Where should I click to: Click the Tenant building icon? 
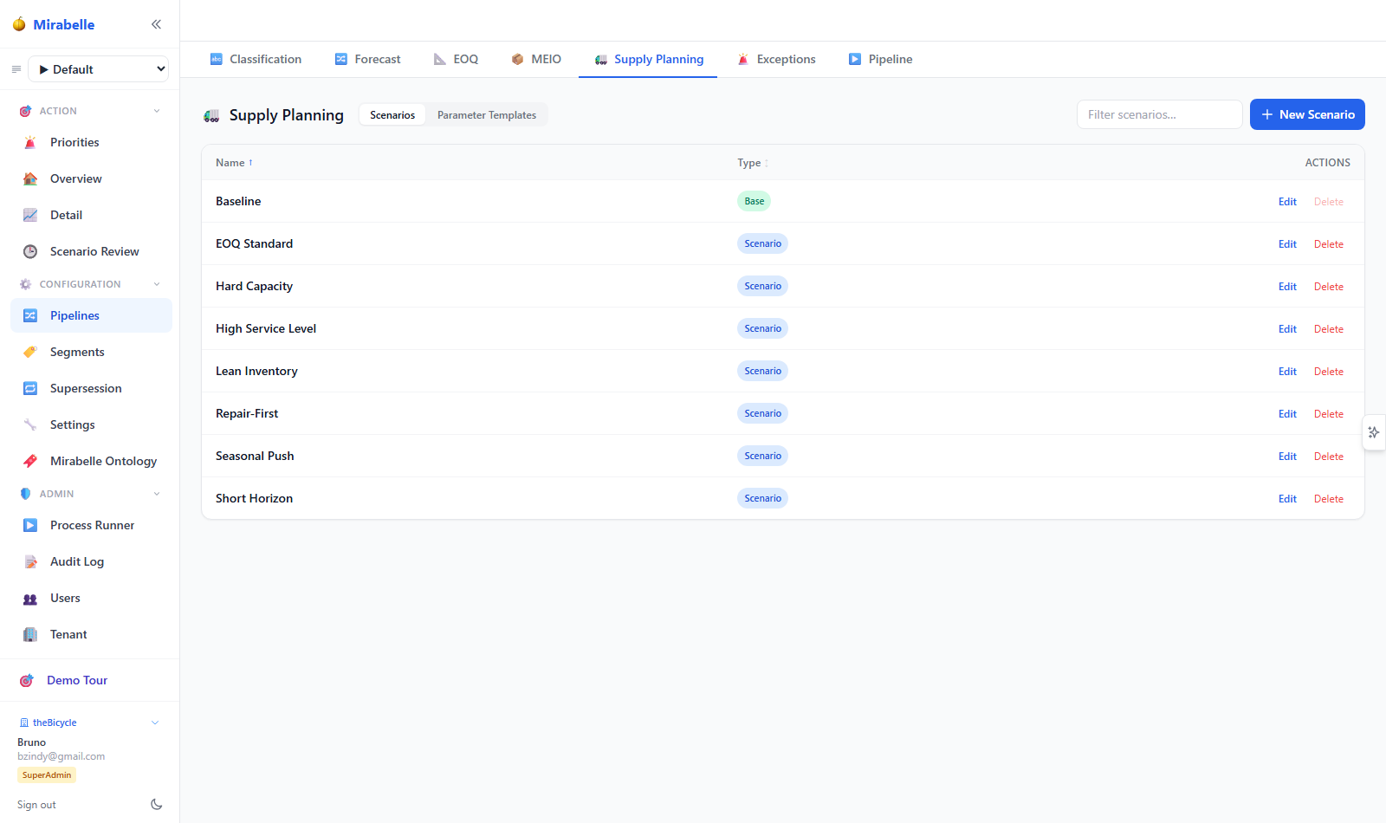click(30, 635)
